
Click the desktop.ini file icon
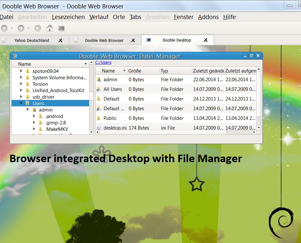(x=99, y=128)
